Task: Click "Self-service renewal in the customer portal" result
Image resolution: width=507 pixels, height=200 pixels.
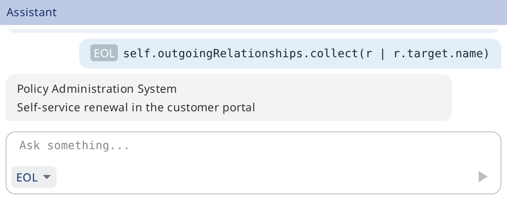Action: [136, 108]
